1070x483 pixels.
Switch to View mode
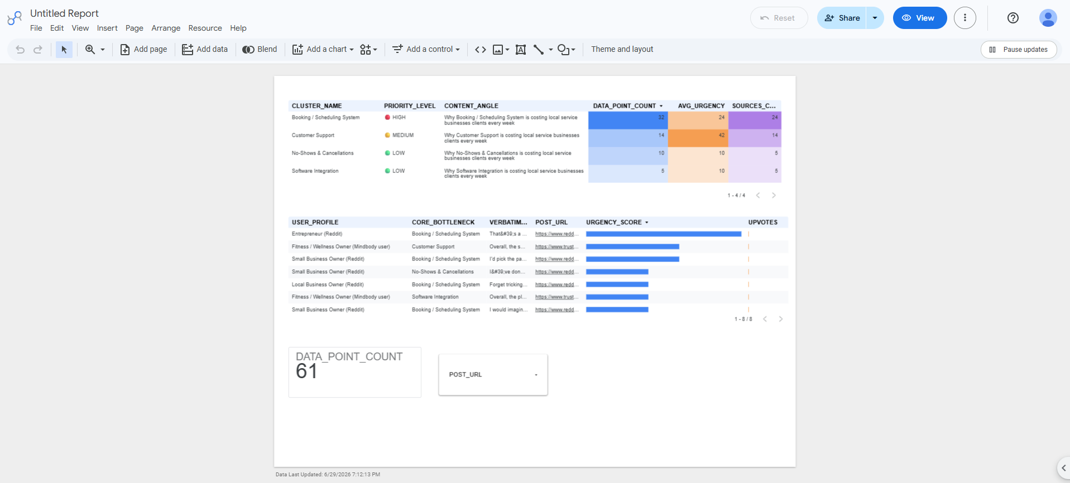920,18
